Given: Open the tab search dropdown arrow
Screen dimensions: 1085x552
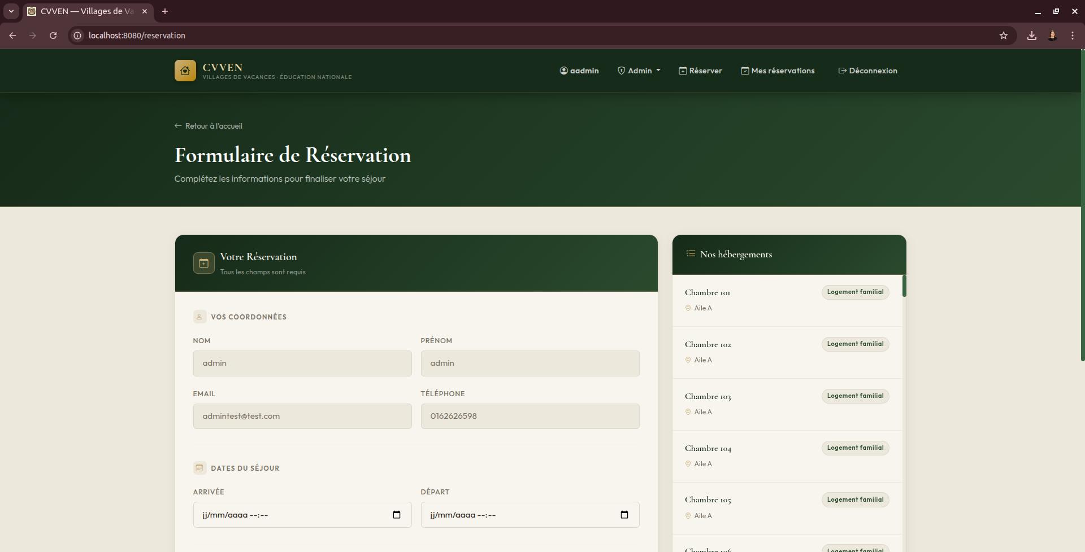Looking at the screenshot, I should (x=11, y=11).
